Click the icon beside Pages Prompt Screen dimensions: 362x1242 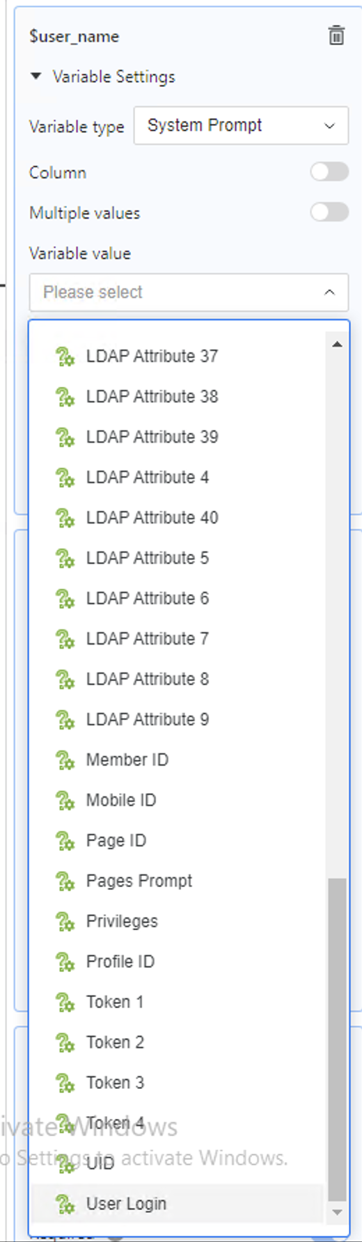[65, 881]
